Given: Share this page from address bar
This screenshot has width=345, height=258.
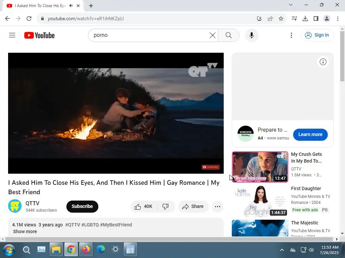Looking at the screenshot, I should coord(270,19).
